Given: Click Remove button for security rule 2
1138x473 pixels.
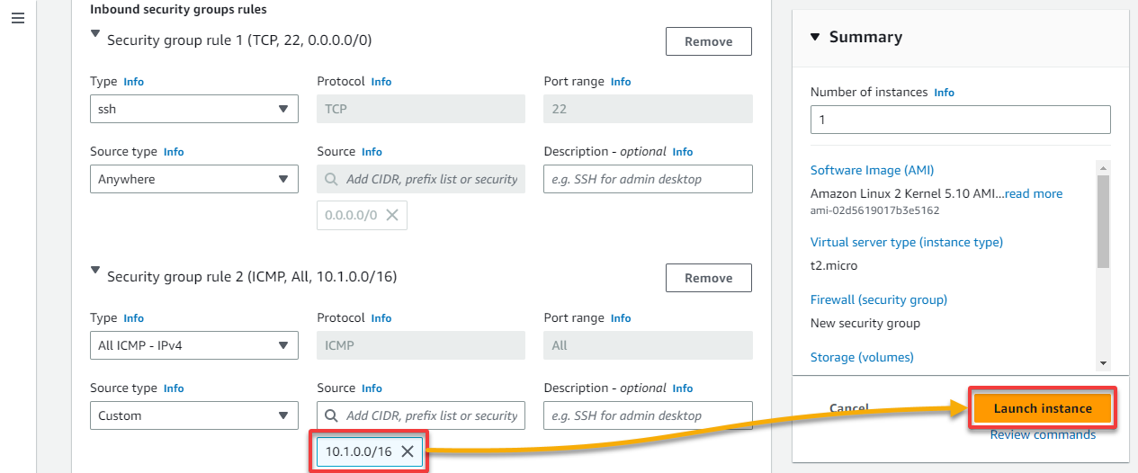Looking at the screenshot, I should click(x=709, y=278).
